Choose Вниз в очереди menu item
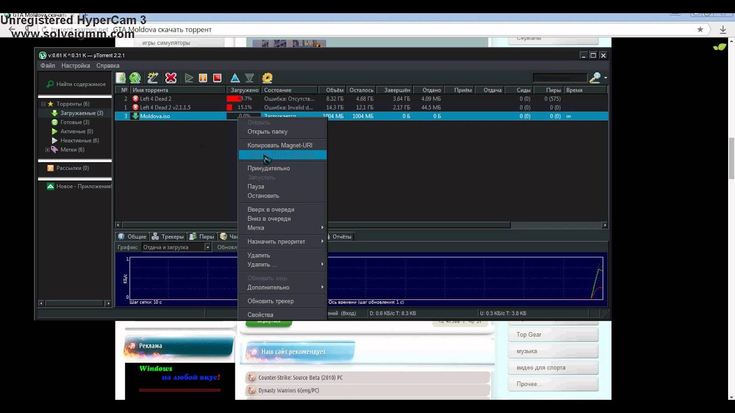 tap(283, 219)
